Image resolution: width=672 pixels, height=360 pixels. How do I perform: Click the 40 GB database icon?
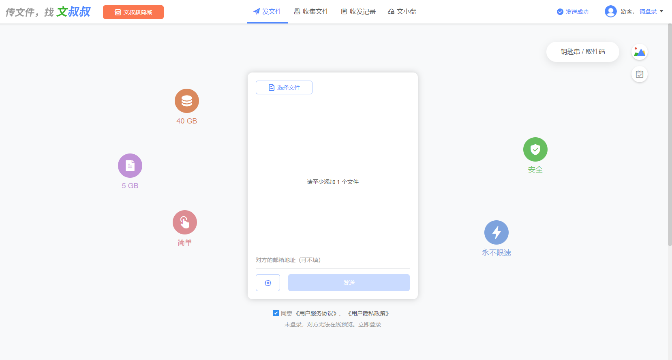[186, 101]
